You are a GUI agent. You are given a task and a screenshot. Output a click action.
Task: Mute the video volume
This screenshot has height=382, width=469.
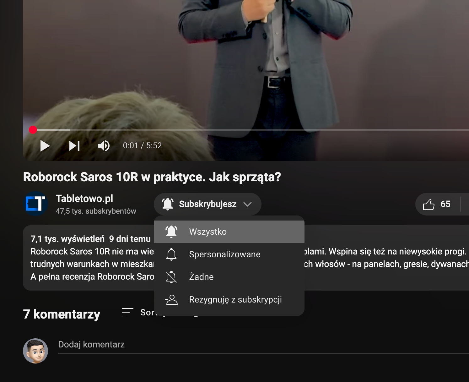[x=104, y=146]
